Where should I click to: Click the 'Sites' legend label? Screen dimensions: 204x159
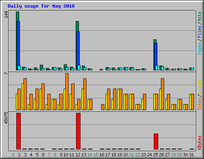199,104
